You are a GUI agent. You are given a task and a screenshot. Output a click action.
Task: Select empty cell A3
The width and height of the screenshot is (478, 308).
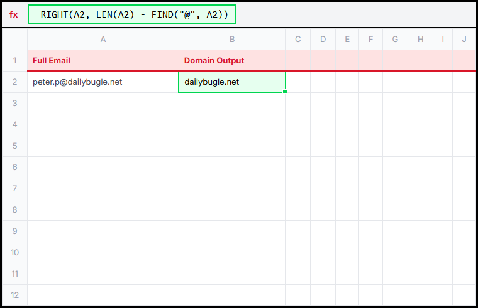click(103, 103)
